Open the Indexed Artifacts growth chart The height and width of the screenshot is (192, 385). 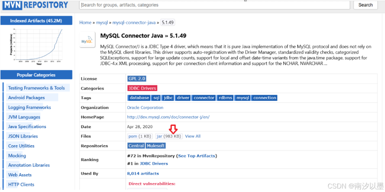tap(36, 46)
